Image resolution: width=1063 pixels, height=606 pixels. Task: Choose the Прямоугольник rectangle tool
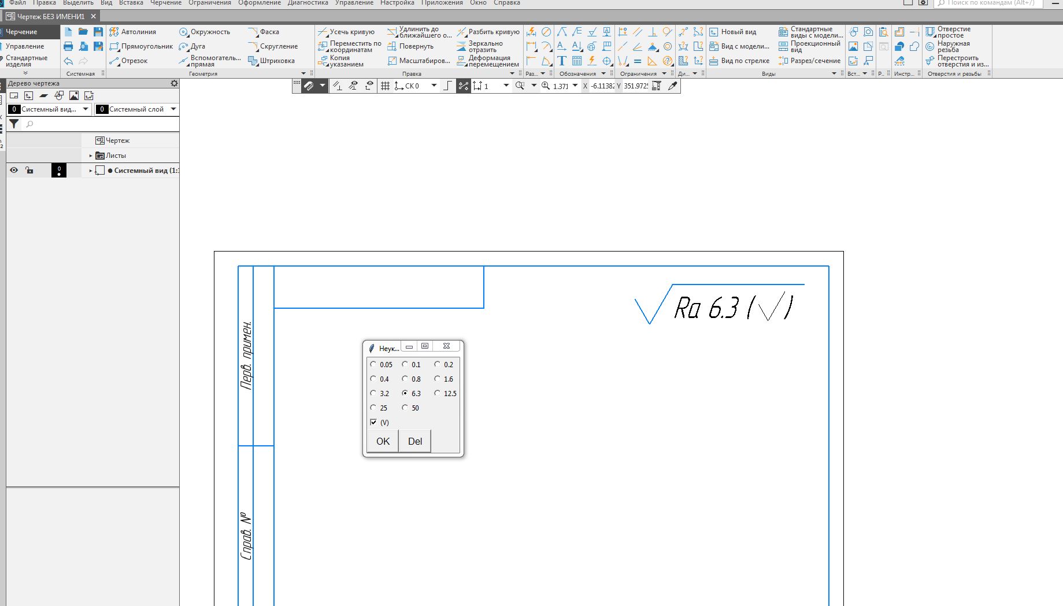141,46
